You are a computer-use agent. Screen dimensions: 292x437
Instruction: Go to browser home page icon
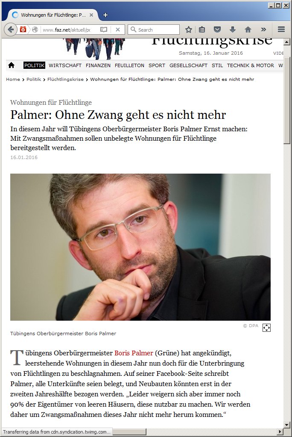click(x=248, y=30)
